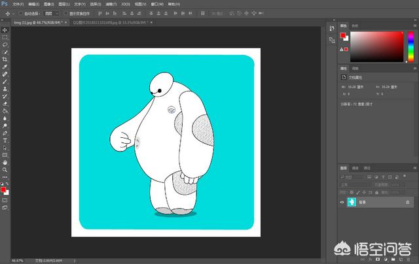419x264 pixels.
Task: Select the Eraser tool
Action: (x=5, y=104)
